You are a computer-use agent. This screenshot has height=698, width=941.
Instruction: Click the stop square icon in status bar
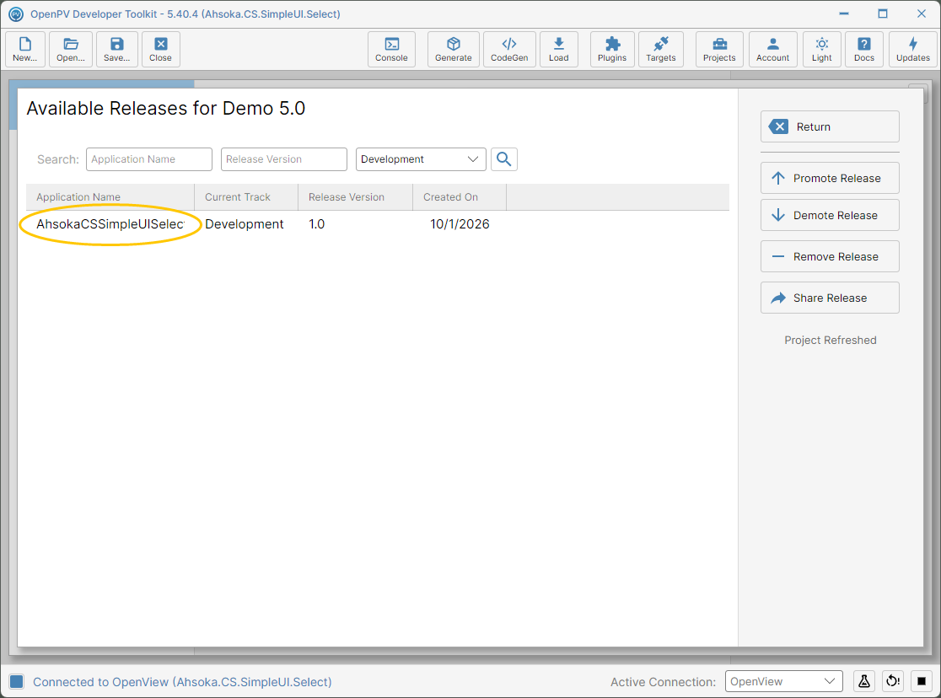coord(922,681)
